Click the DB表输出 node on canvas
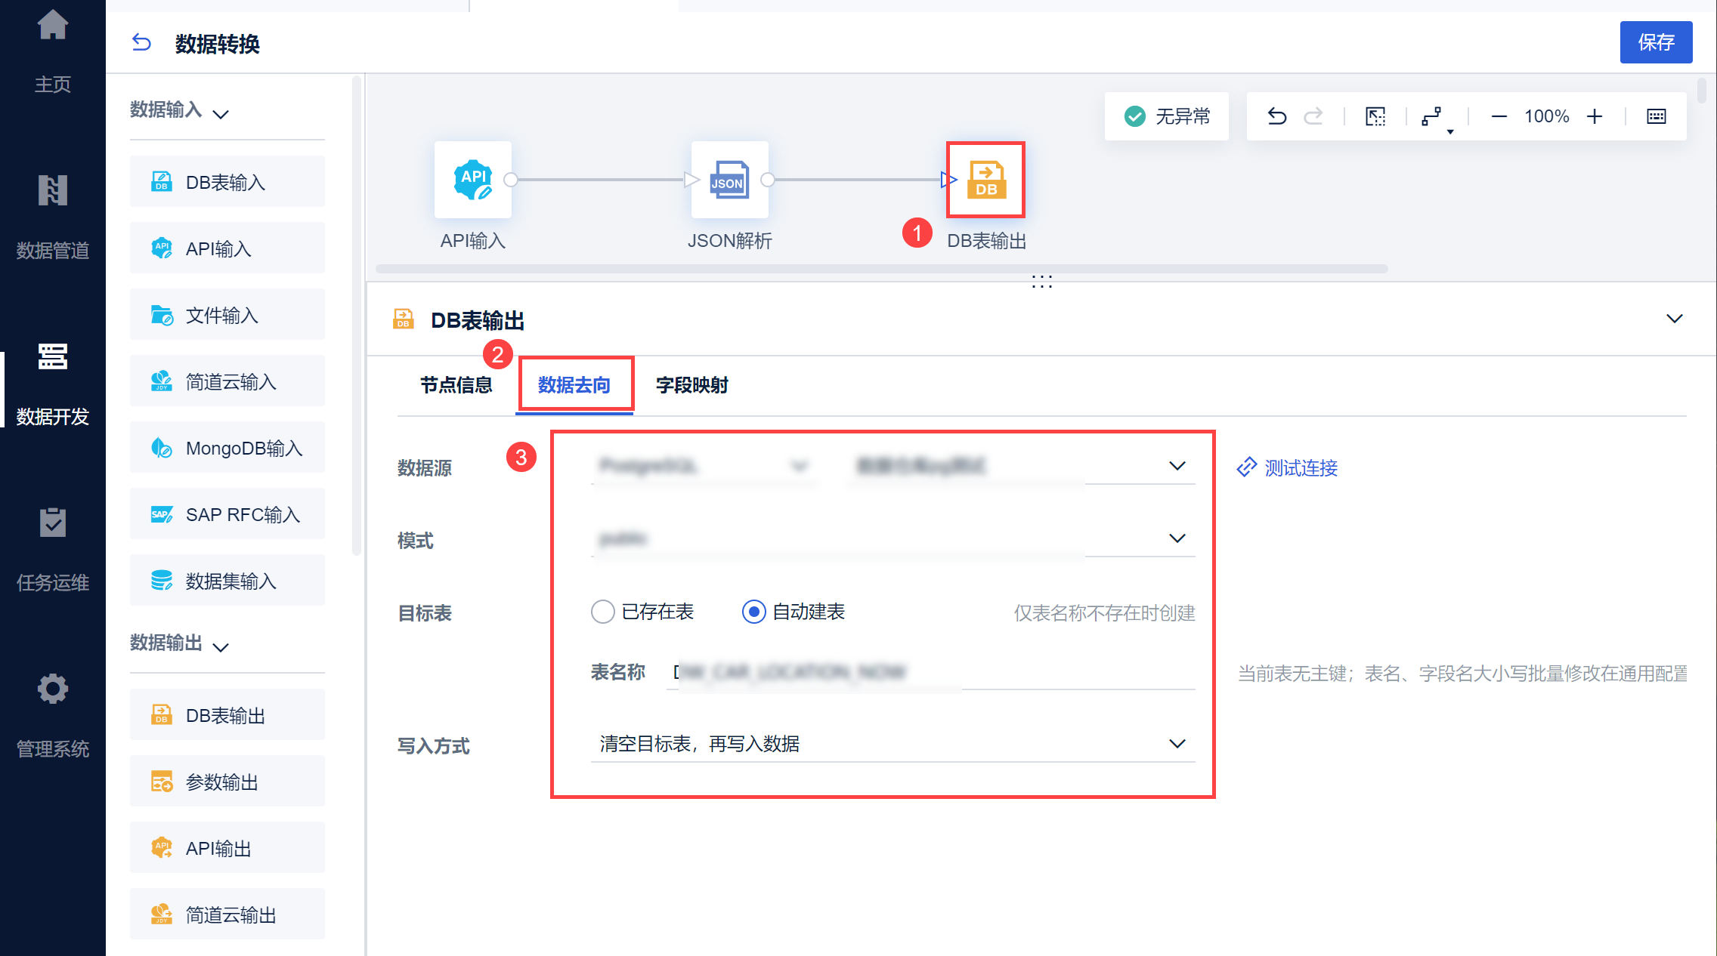 click(985, 180)
